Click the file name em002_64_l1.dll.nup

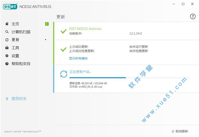(91, 87)
